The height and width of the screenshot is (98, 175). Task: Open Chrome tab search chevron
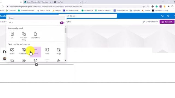click(x=163, y=2)
